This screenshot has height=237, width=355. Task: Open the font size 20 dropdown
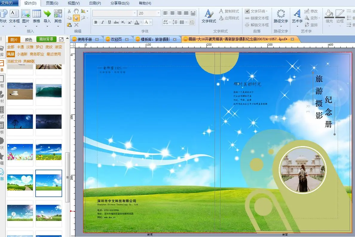[158, 13]
